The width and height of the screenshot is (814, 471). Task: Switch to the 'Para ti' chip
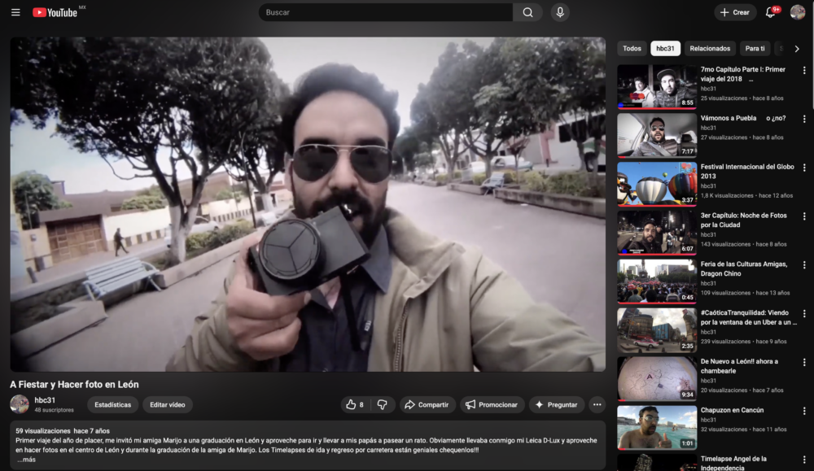click(755, 49)
